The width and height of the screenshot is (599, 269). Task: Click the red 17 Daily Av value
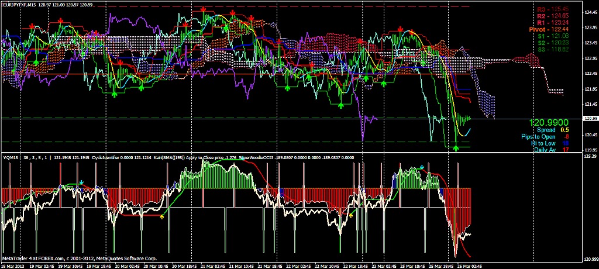566,150
